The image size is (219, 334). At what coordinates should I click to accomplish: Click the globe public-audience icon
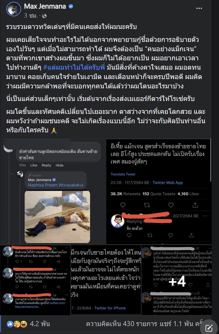[44, 16]
